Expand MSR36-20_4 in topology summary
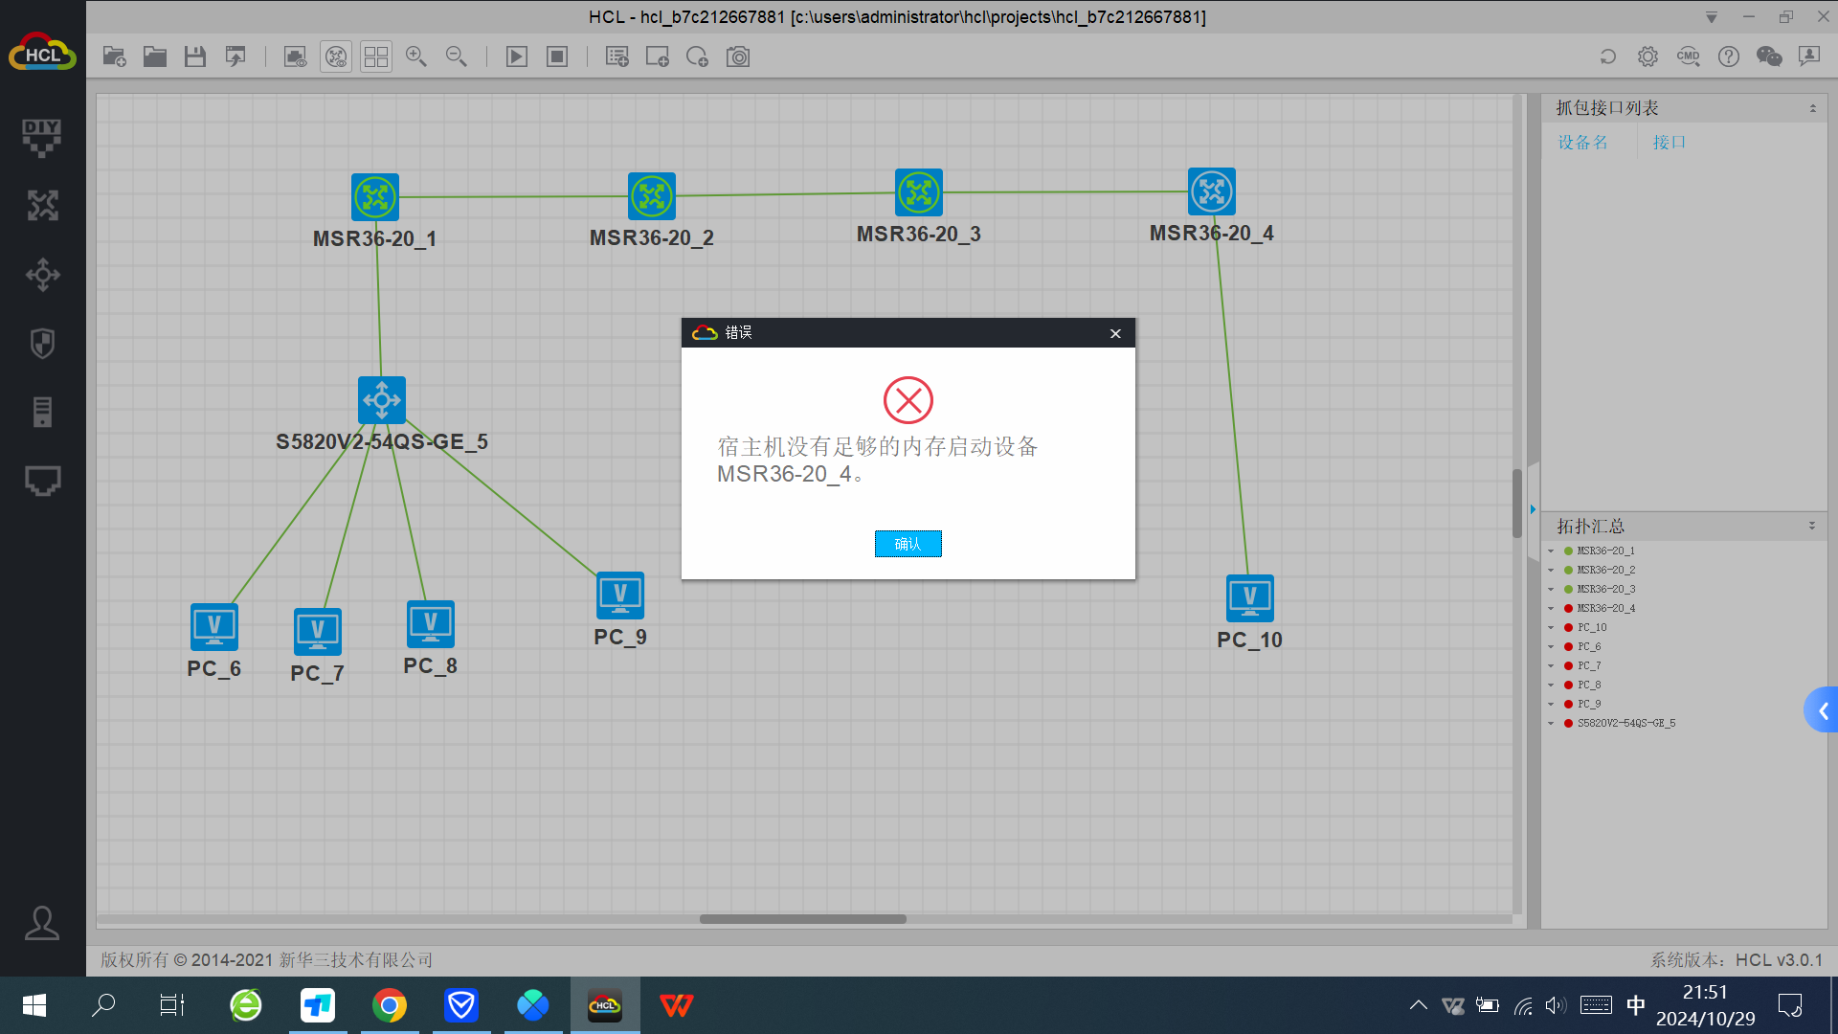The height and width of the screenshot is (1034, 1838). (1551, 608)
